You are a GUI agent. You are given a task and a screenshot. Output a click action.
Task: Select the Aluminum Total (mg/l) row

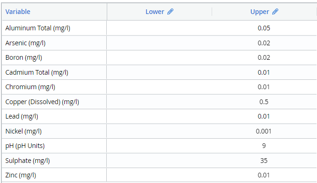point(159,28)
